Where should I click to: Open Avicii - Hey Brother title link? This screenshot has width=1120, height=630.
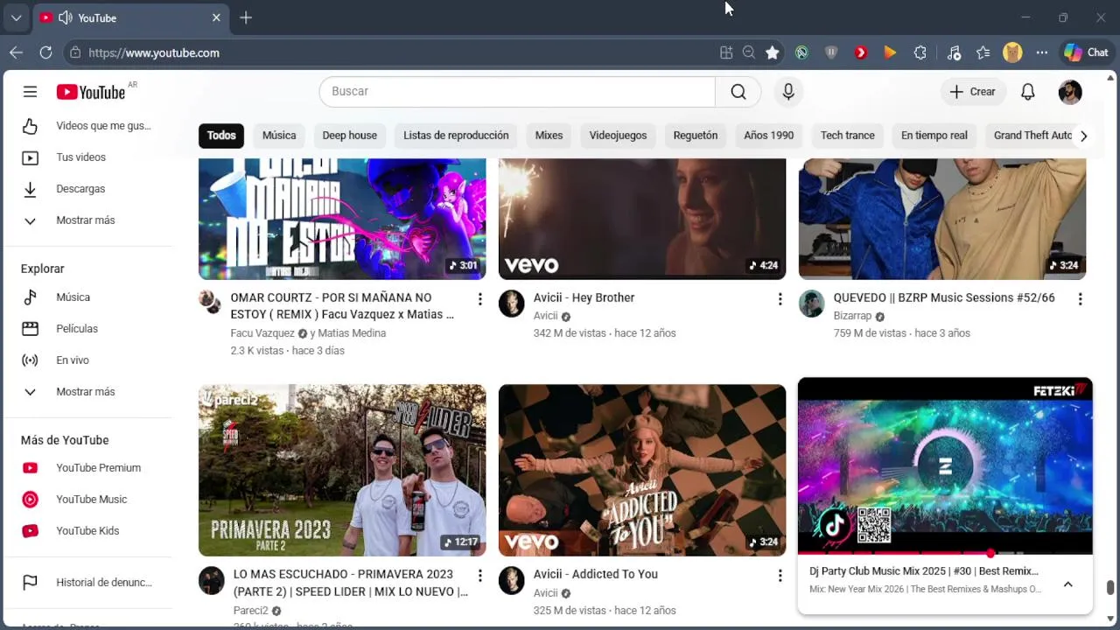pos(584,297)
